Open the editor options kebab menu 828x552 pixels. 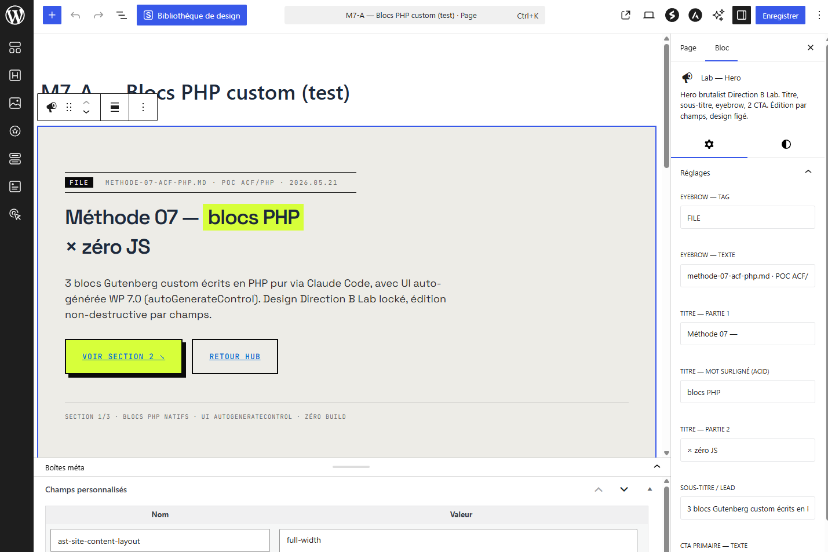pos(819,15)
